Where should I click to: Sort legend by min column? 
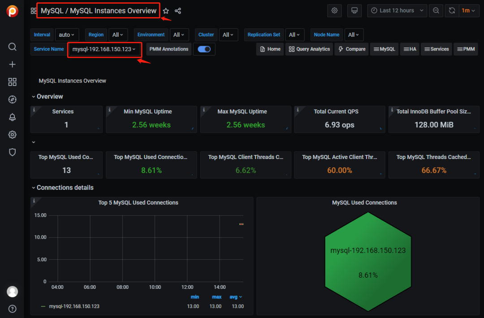[195, 297]
